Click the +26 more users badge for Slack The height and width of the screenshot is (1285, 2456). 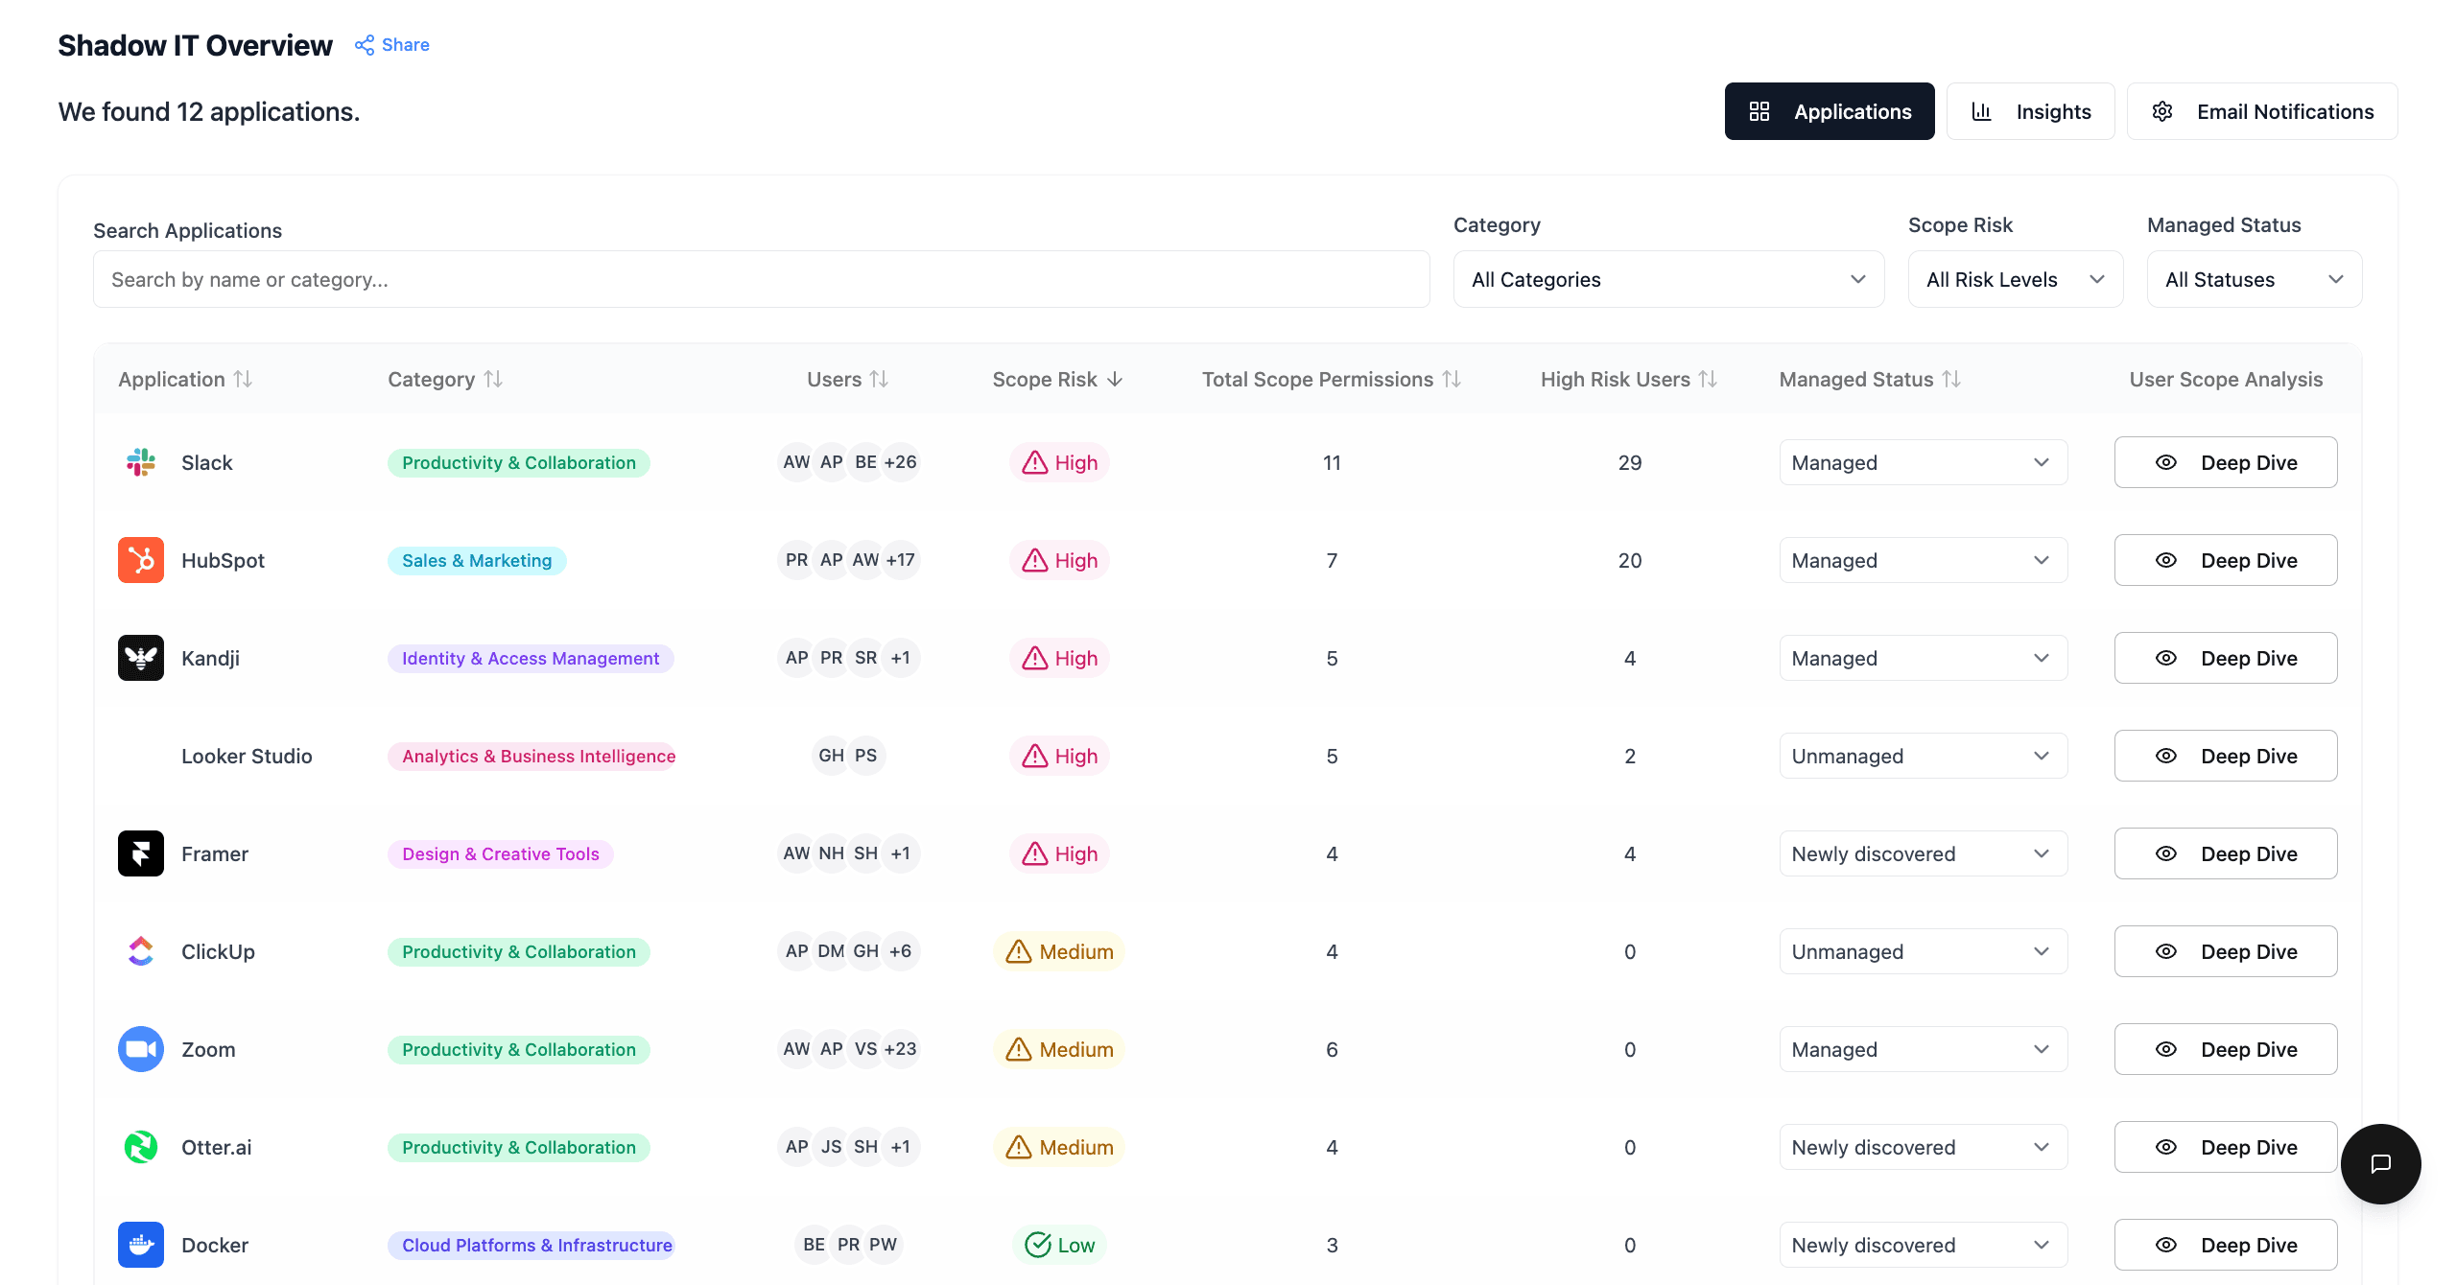pyautogui.click(x=900, y=462)
